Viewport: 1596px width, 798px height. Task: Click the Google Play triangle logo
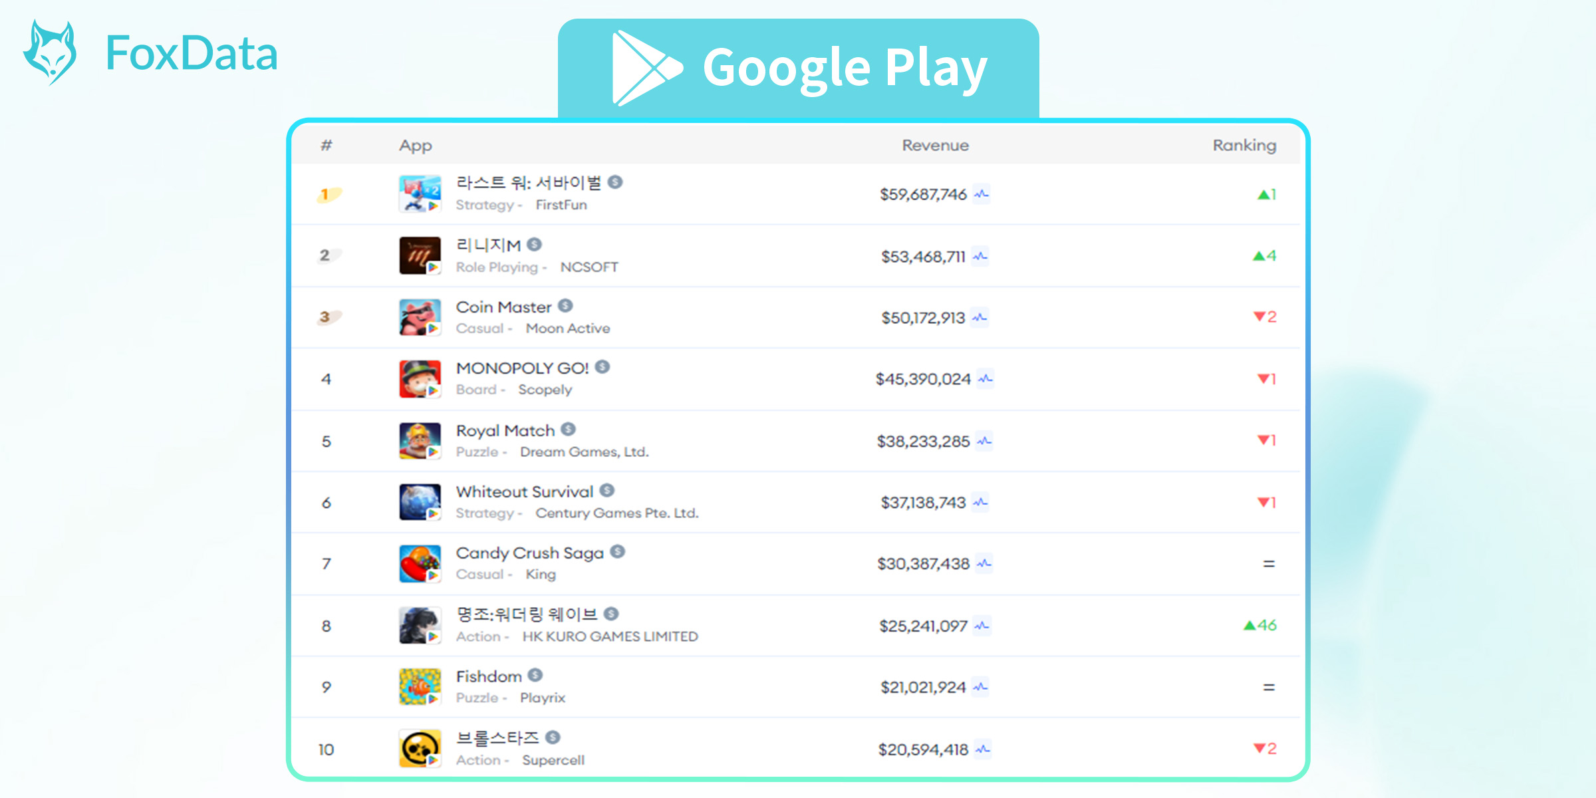647,68
